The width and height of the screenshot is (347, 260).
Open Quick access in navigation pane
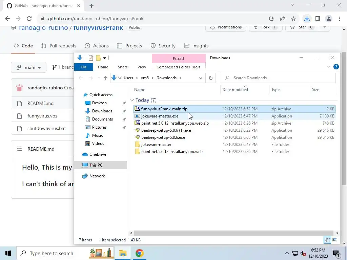(101, 95)
